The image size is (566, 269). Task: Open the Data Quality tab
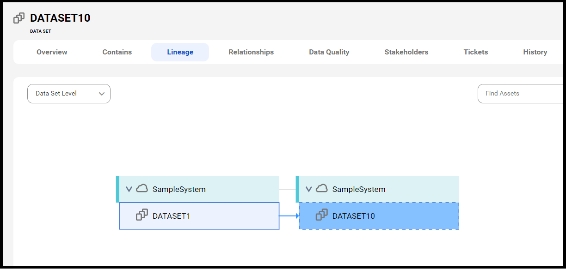329,52
